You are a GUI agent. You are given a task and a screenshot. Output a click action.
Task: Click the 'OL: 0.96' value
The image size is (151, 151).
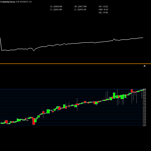(103, 13)
